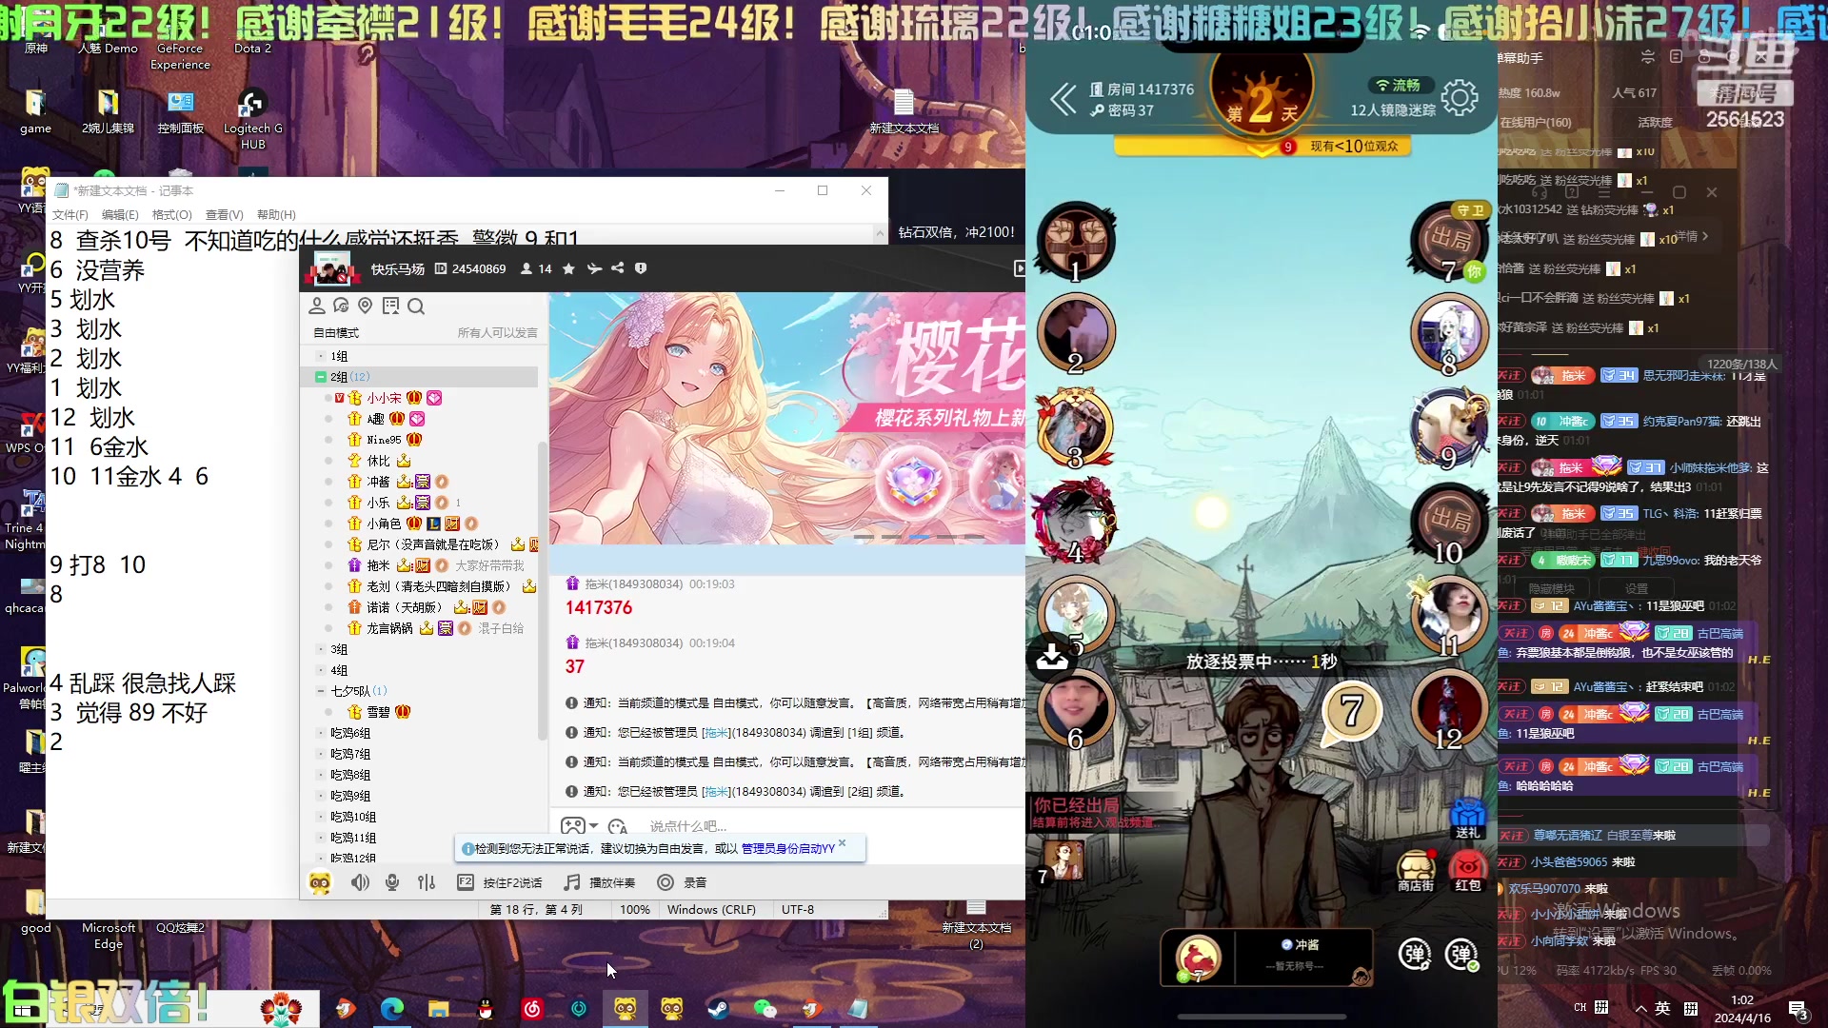Click the channel share icon
This screenshot has height=1028, width=1828.
(x=618, y=268)
